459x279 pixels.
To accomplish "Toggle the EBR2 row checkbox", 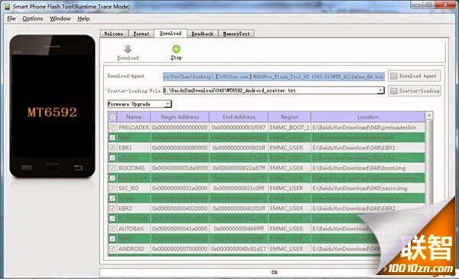I will pyautogui.click(x=112, y=208).
